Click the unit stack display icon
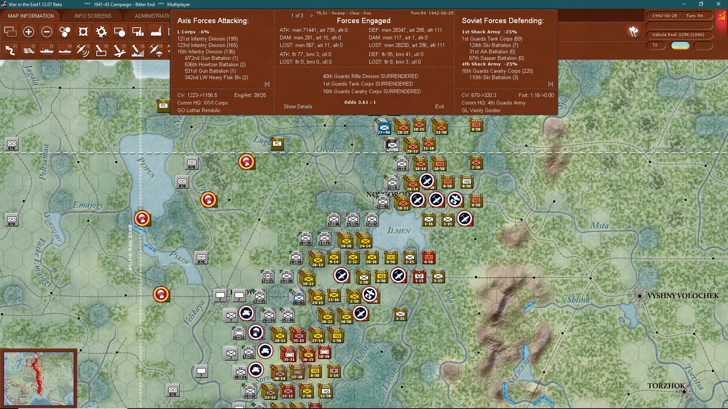 pos(10,32)
